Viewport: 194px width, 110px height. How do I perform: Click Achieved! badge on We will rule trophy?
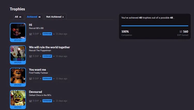pyautogui.click(x=47, y=56)
